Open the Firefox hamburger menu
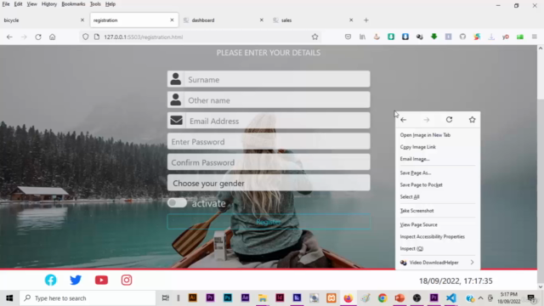 pyautogui.click(x=535, y=37)
